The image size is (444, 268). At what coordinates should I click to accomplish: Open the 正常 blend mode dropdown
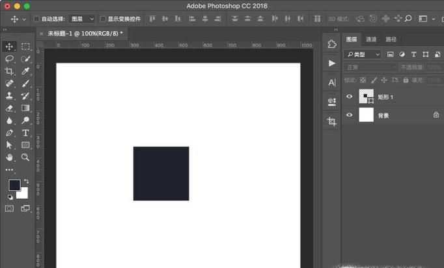tap(370, 67)
